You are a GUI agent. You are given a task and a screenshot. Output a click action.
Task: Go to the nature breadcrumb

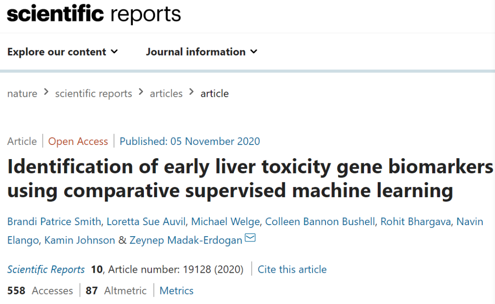point(22,94)
